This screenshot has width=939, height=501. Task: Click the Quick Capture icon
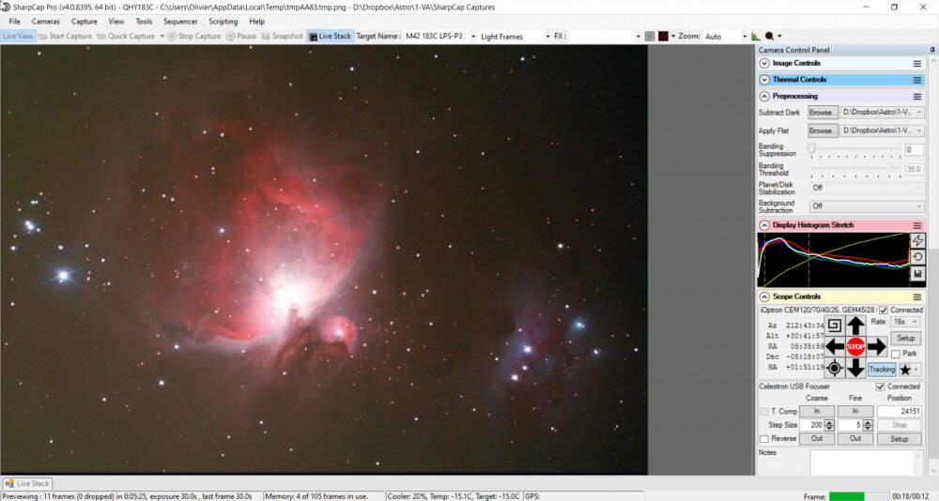click(x=101, y=37)
